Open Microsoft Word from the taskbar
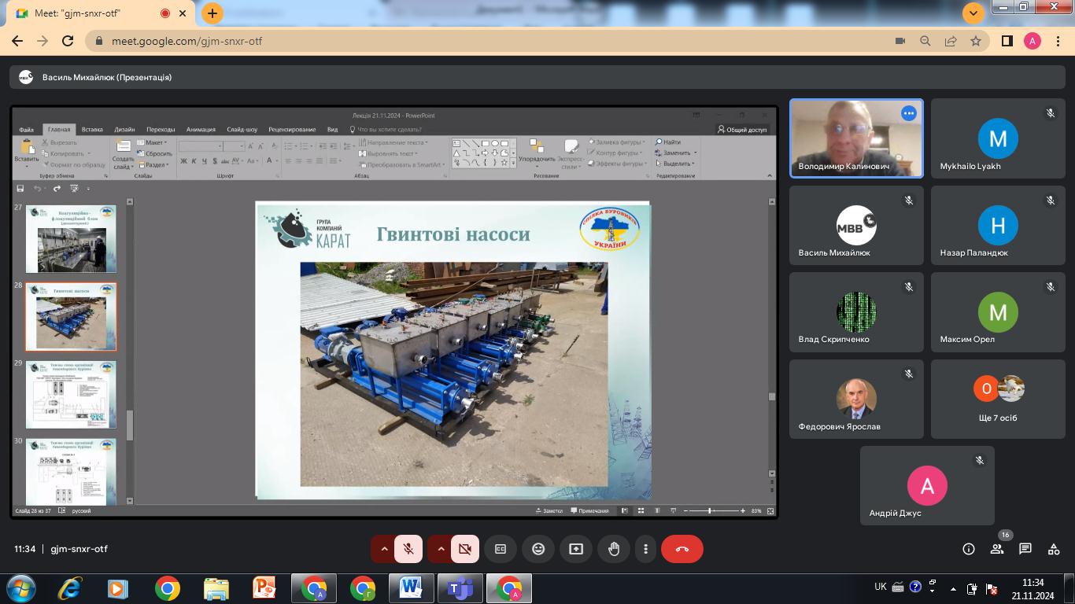 pos(411,587)
